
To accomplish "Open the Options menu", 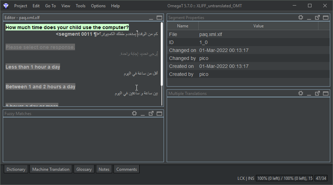I will pyautogui.click(x=98, y=6).
